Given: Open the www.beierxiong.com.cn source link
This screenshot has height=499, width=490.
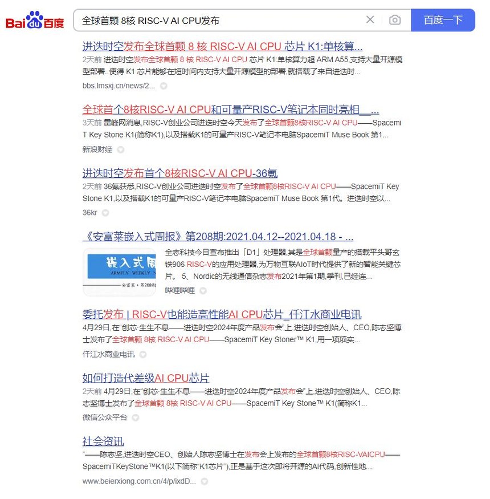Looking at the screenshot, I should click(x=139, y=481).
